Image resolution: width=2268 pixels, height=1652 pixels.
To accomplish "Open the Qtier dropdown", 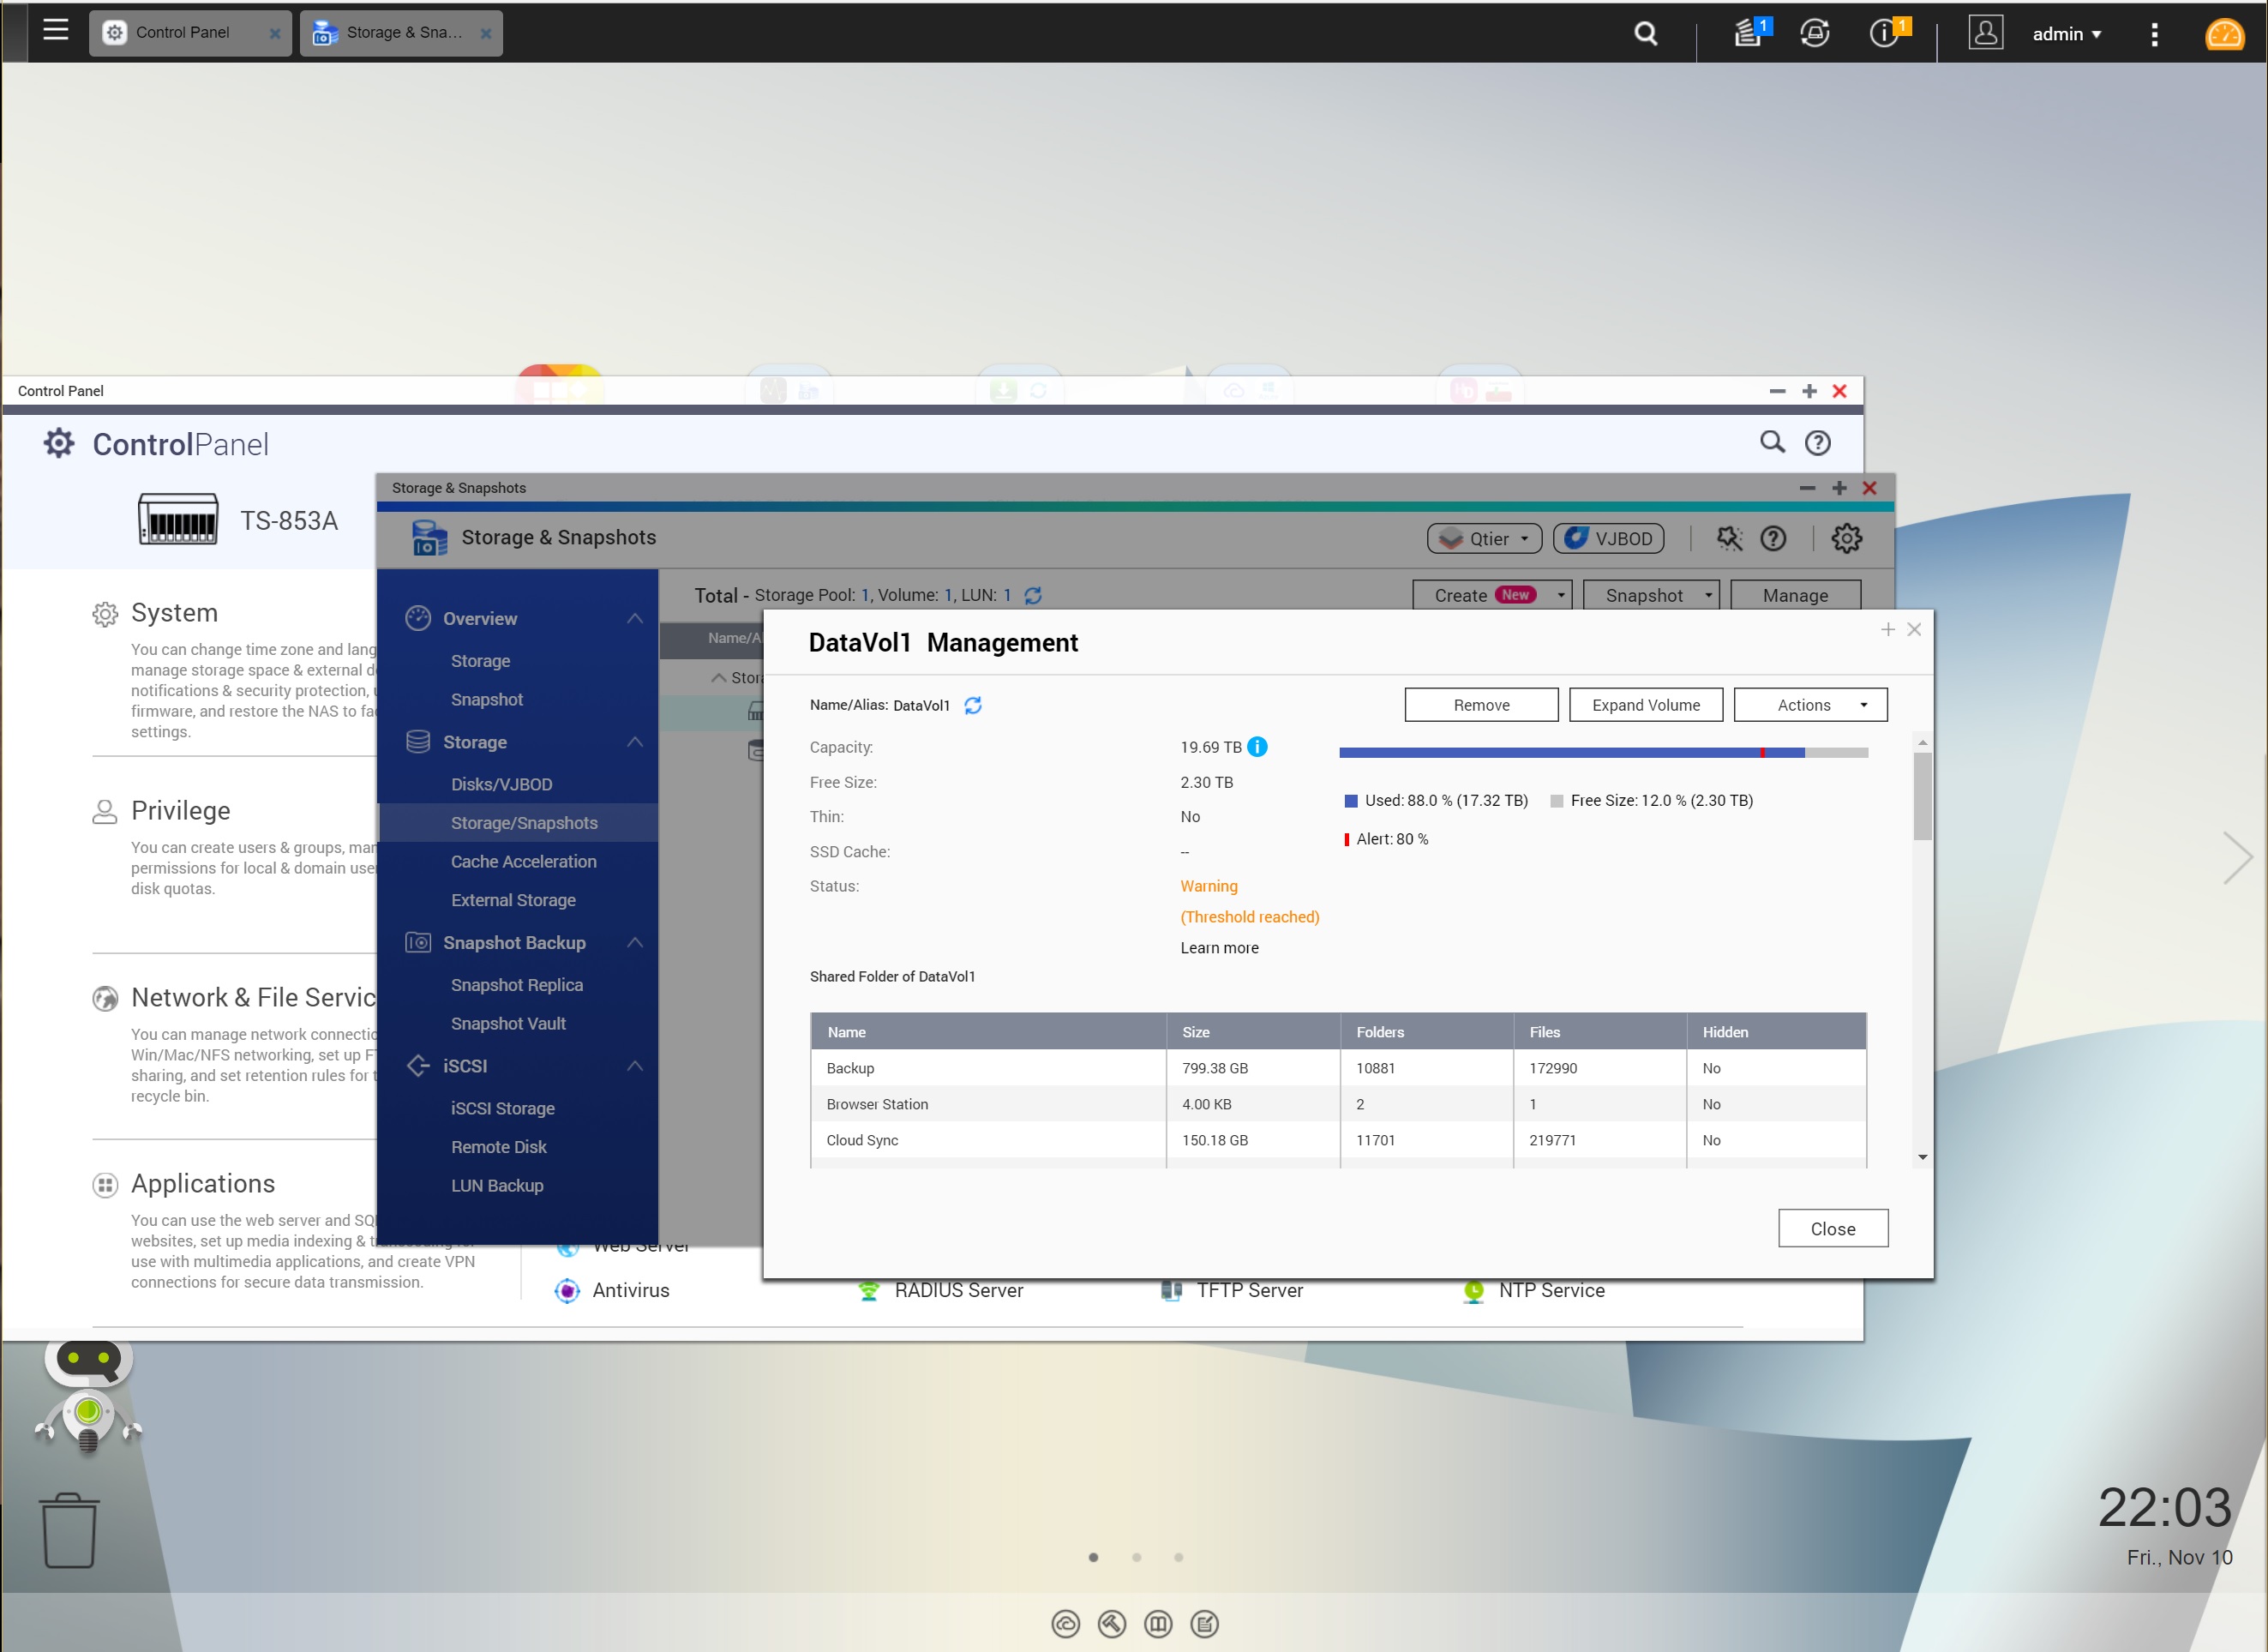I will (1484, 538).
